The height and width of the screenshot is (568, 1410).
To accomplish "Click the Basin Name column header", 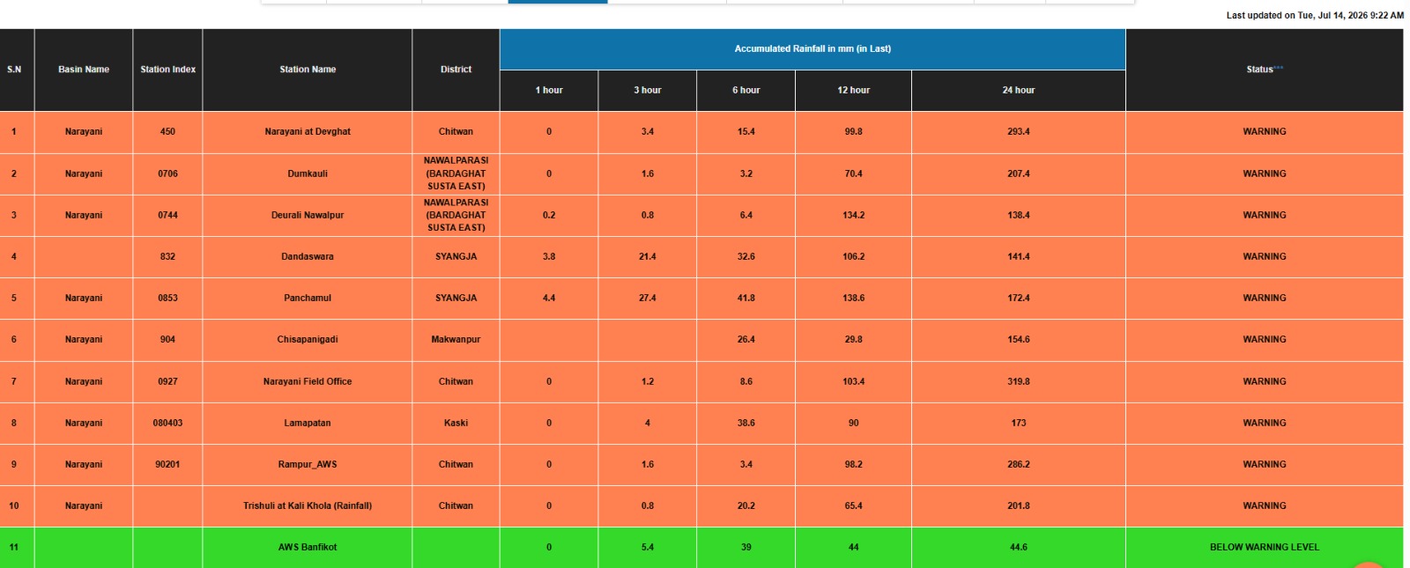I will pyautogui.click(x=84, y=70).
